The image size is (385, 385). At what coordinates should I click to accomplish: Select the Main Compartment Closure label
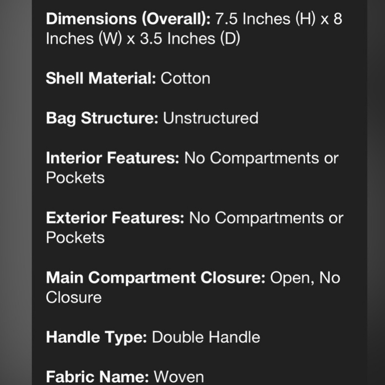click(156, 278)
